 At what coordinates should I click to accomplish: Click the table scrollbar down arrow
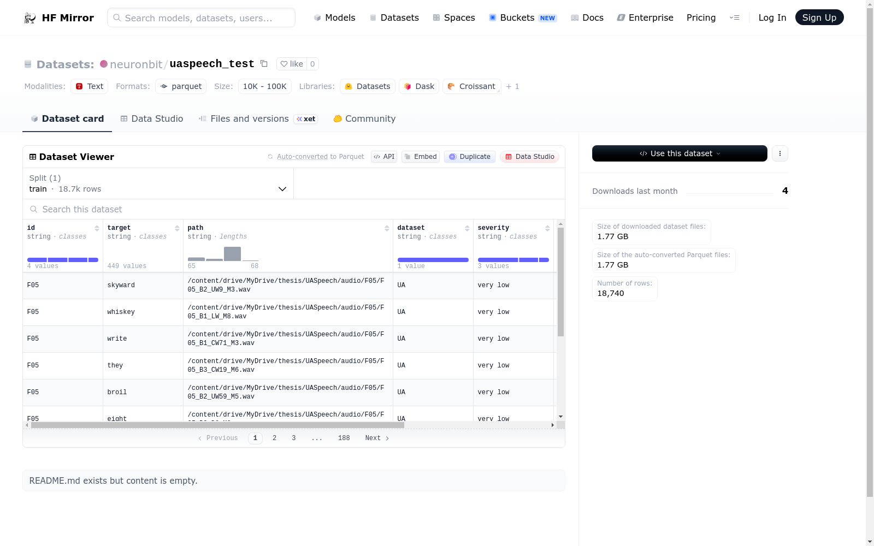pos(560,417)
